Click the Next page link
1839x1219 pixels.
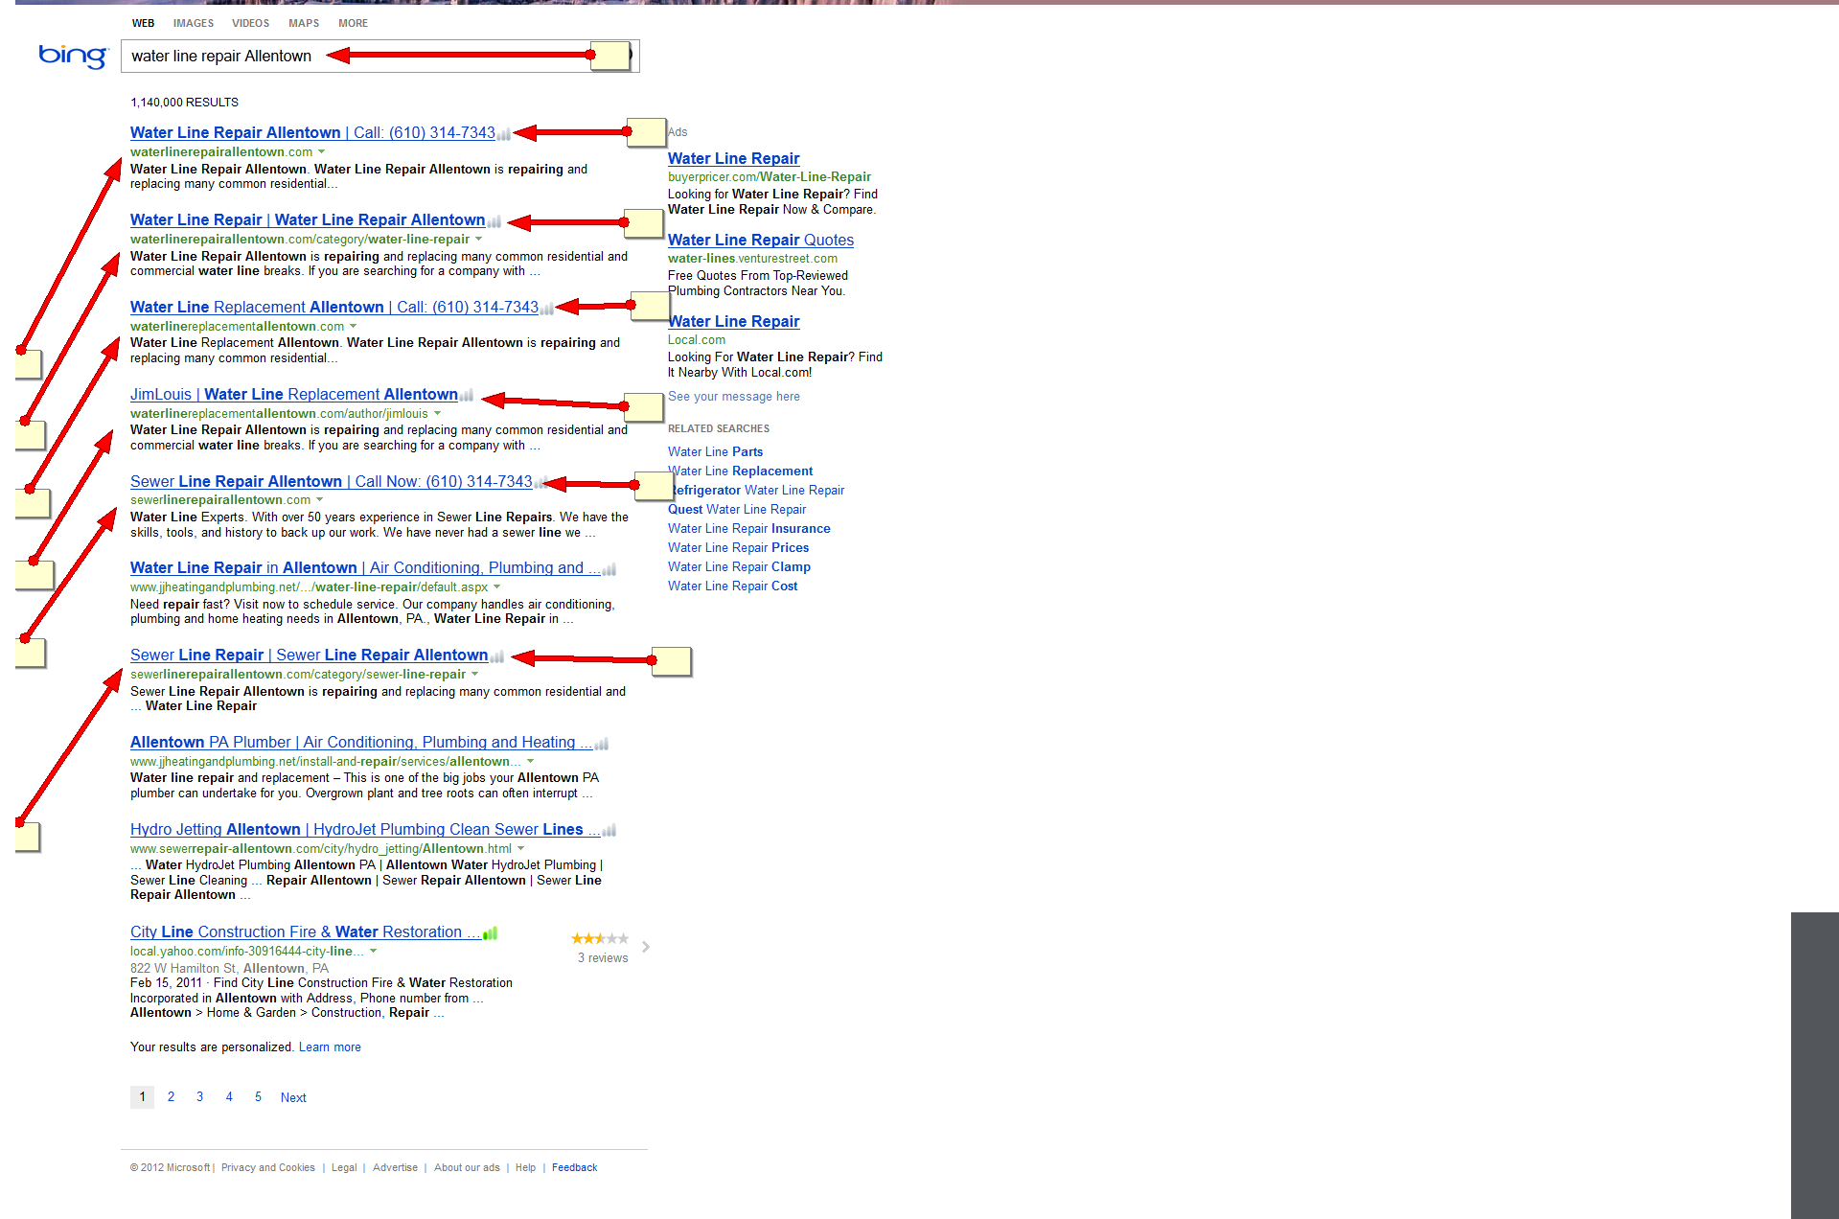(x=293, y=1098)
